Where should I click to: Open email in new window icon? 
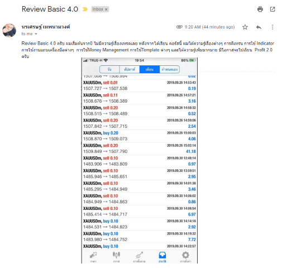(272, 9)
